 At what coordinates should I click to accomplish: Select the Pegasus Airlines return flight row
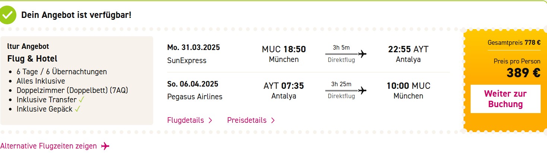coord(309,91)
